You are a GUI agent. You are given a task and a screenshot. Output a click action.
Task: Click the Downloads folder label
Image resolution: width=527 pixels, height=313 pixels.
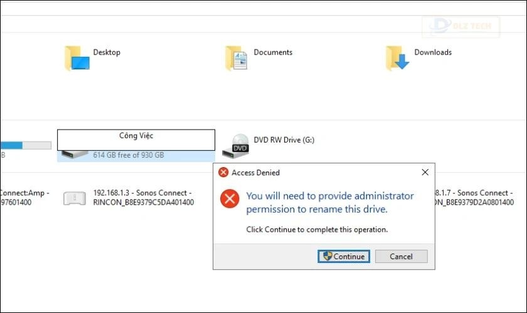(433, 53)
